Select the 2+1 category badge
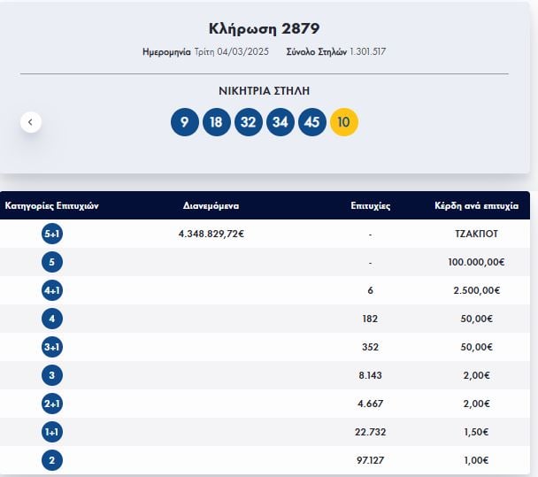Image resolution: width=538 pixels, height=477 pixels. click(x=51, y=404)
